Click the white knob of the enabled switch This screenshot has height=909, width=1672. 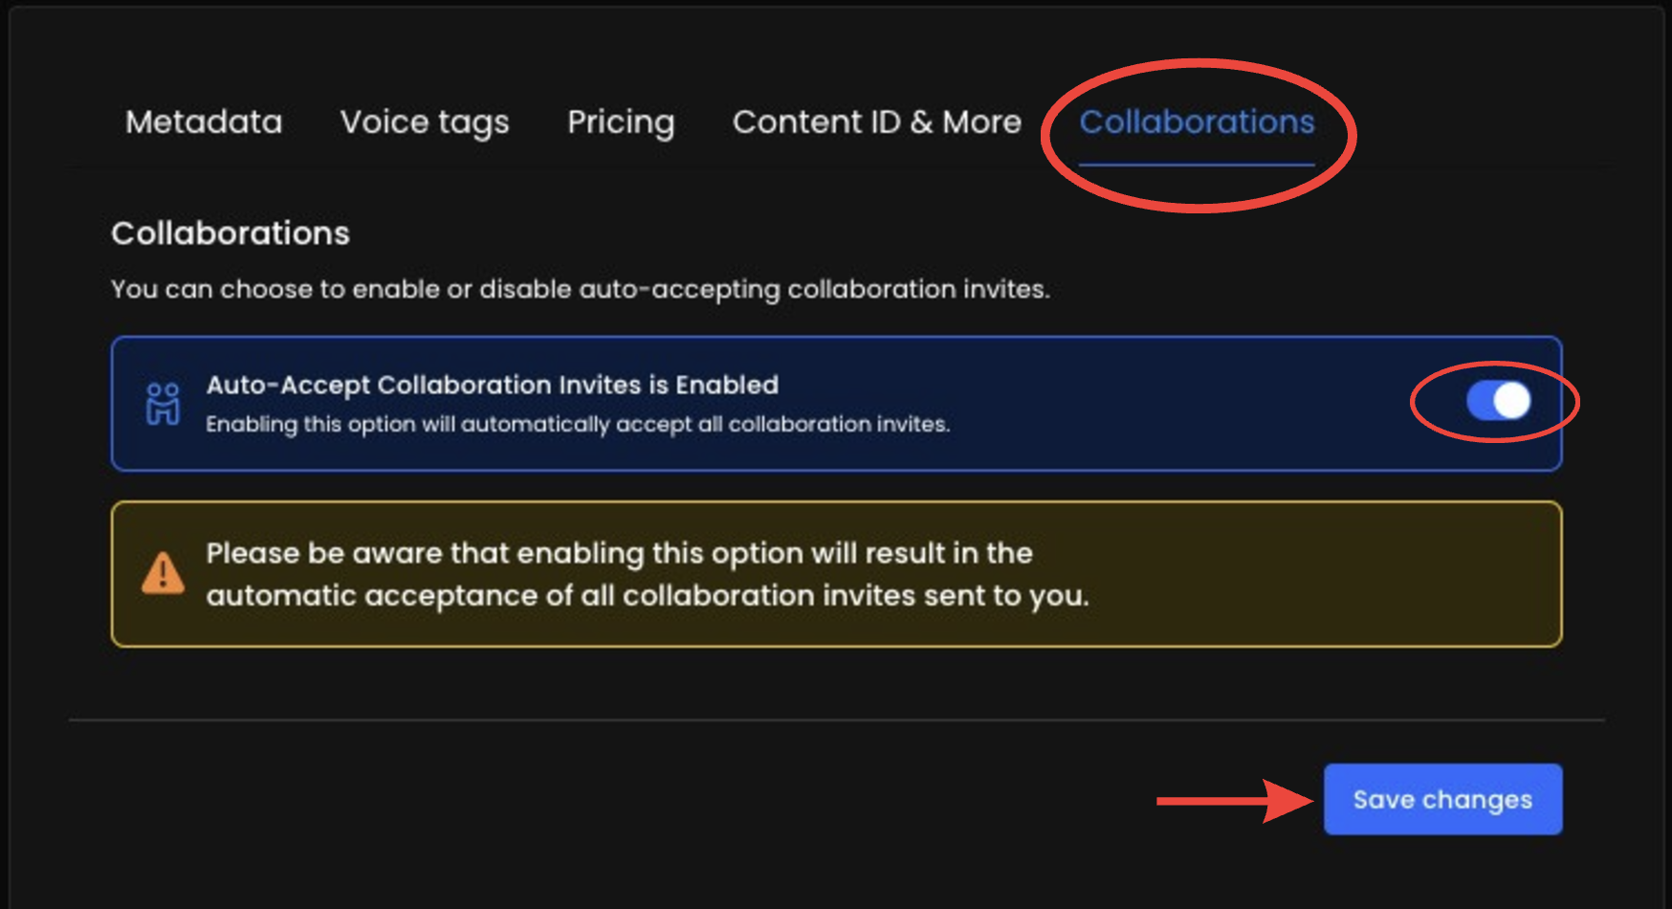[x=1511, y=401]
